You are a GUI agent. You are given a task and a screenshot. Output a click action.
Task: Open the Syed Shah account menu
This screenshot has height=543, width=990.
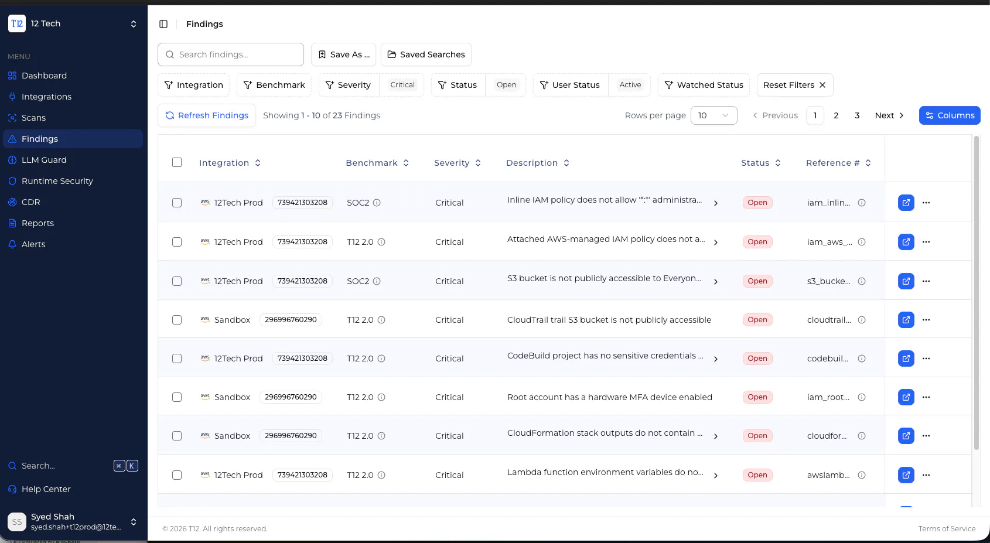(73, 521)
